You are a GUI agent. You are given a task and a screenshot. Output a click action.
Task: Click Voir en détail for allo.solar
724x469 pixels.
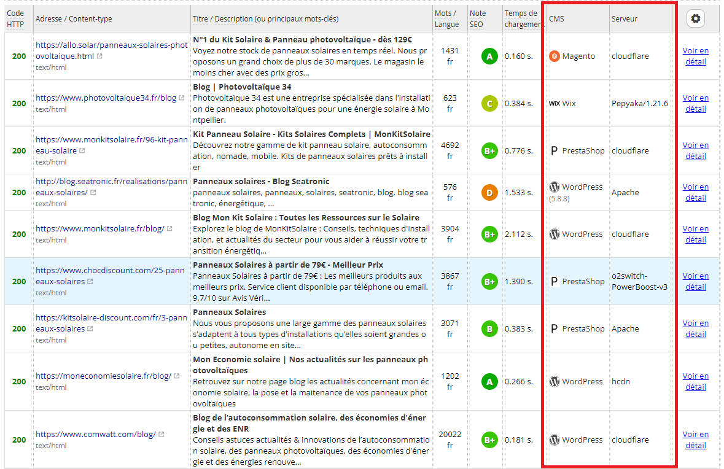coord(695,56)
